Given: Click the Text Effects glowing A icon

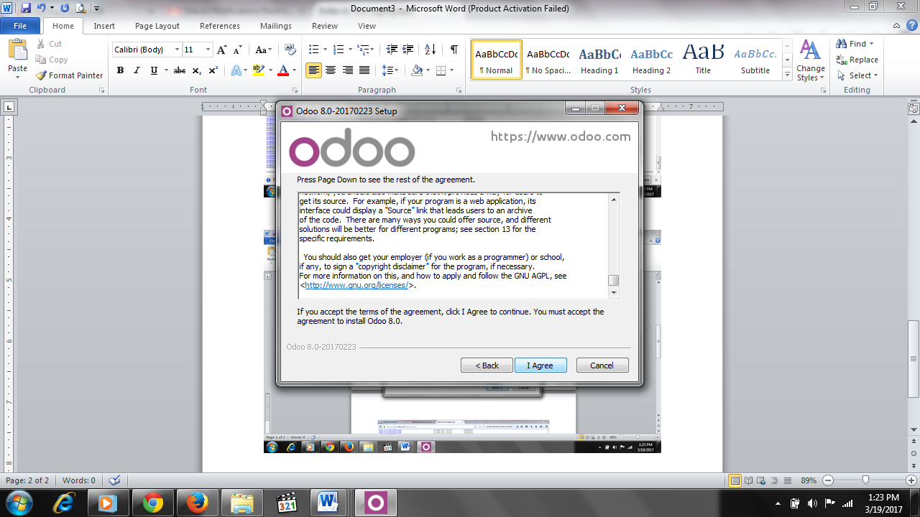Looking at the screenshot, I should pyautogui.click(x=236, y=70).
